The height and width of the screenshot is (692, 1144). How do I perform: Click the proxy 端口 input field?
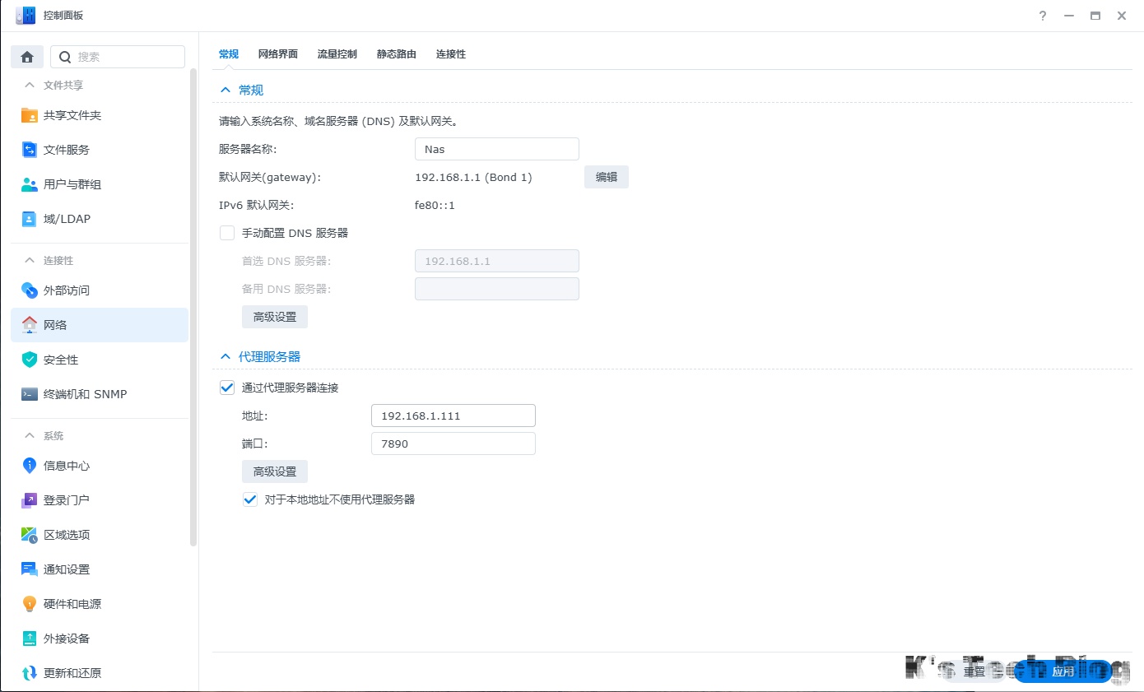[453, 444]
